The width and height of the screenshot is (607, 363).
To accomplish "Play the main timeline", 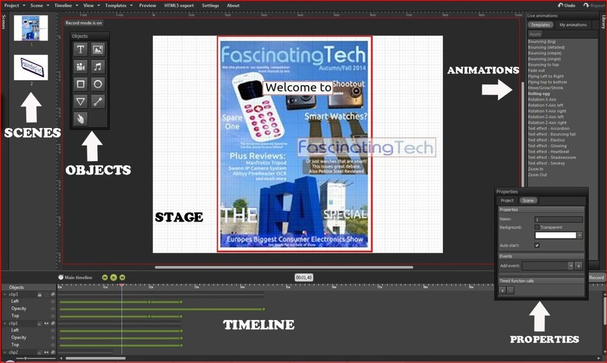I will click(x=113, y=277).
